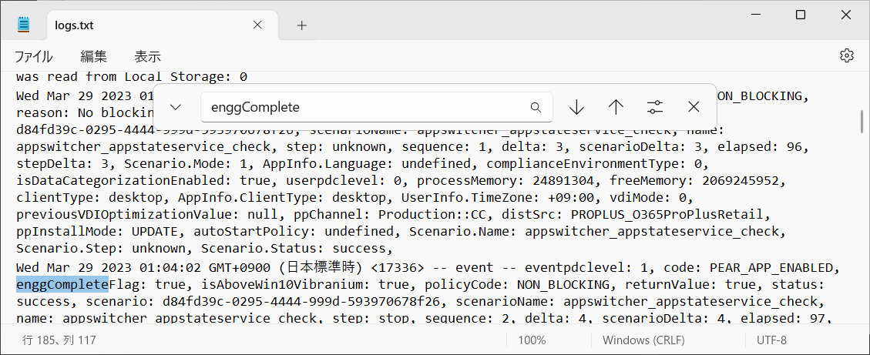
Task: Click the Notepad app icon in title bar
Action: (x=24, y=24)
